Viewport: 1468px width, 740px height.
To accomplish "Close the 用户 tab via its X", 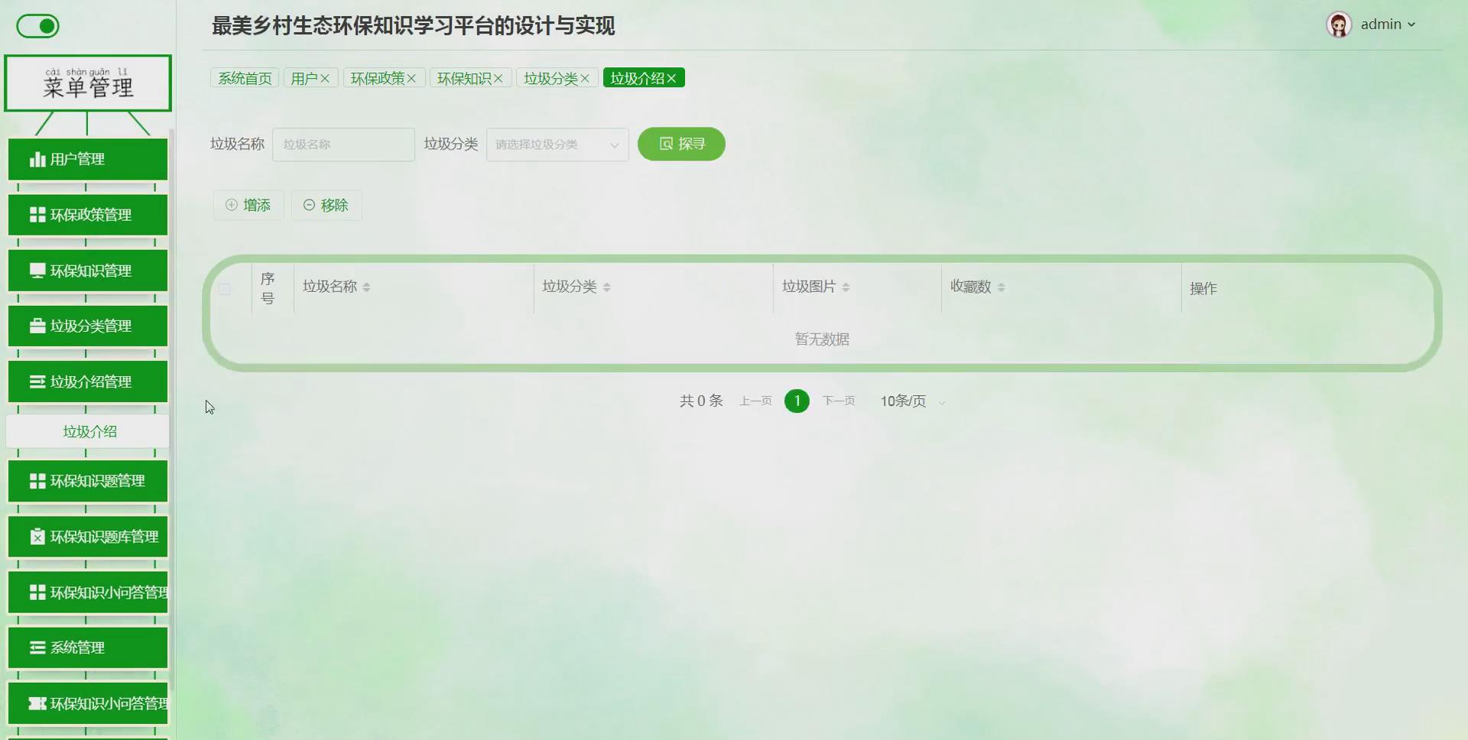I will pos(325,78).
